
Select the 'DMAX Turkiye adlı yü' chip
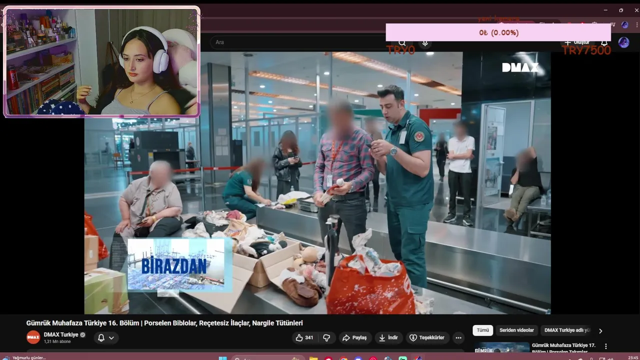(x=567, y=330)
